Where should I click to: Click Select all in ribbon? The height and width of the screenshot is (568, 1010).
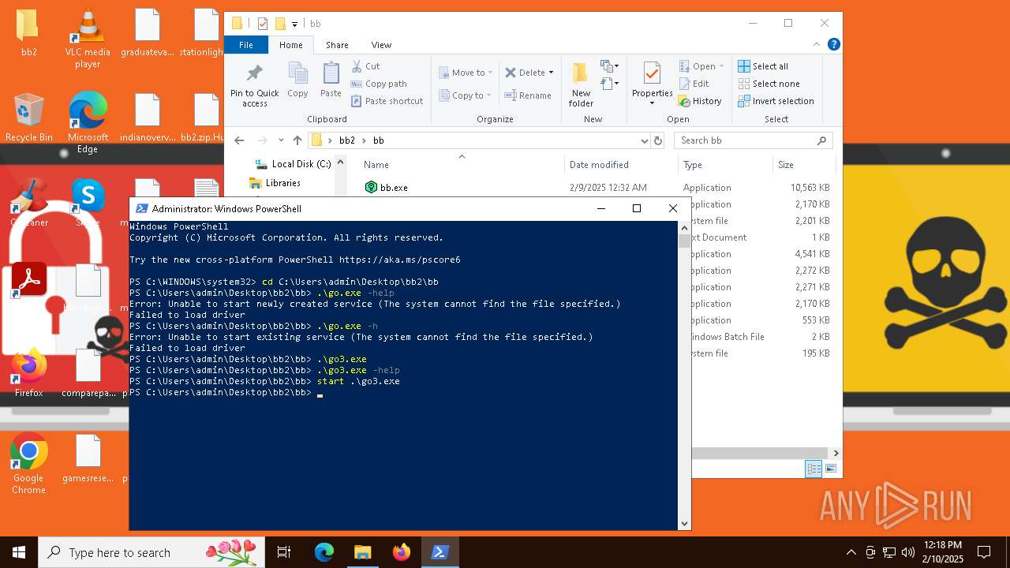(x=763, y=66)
